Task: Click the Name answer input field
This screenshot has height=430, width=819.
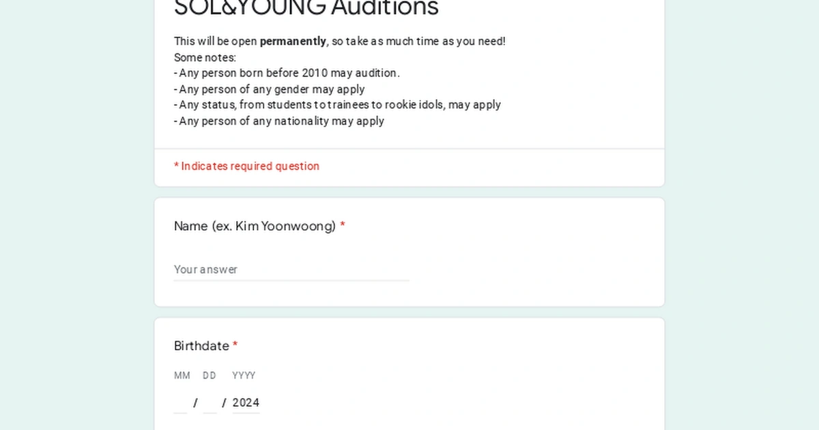Action: tap(287, 270)
